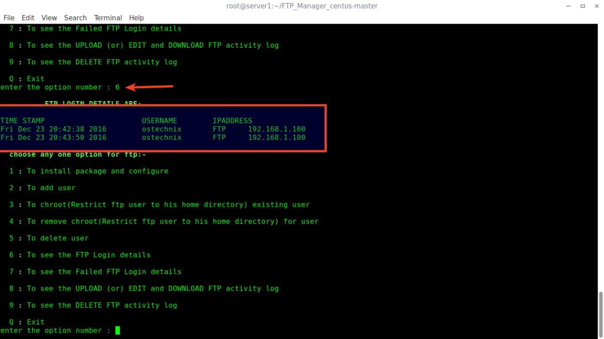The width and height of the screenshot is (604, 339).
Task: Click 192.168.1.100 in the 20:42:38 row
Action: pyautogui.click(x=276, y=129)
